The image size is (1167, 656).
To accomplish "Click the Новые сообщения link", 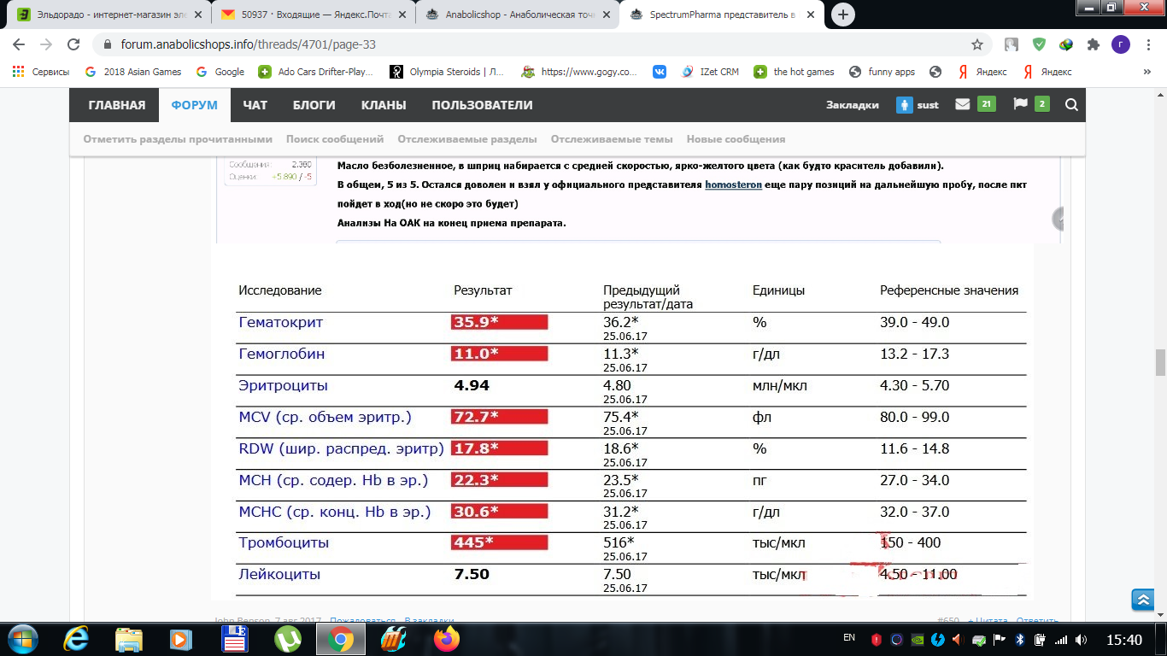I will tap(735, 139).
